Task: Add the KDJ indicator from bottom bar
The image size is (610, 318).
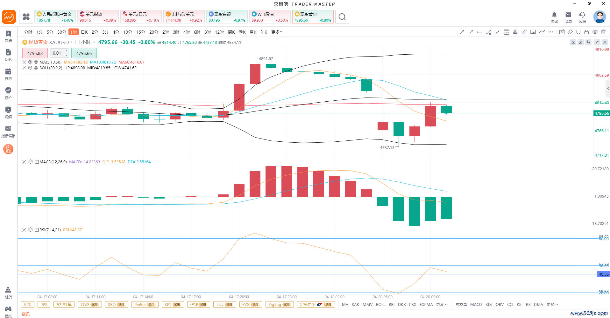Action: pos(489,304)
